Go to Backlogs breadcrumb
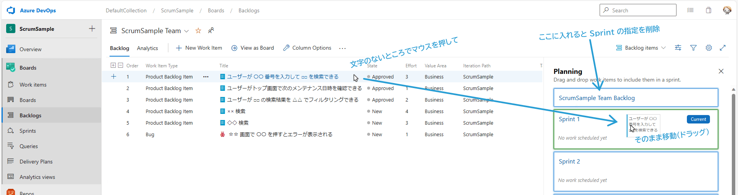The width and height of the screenshot is (738, 195). tap(249, 10)
